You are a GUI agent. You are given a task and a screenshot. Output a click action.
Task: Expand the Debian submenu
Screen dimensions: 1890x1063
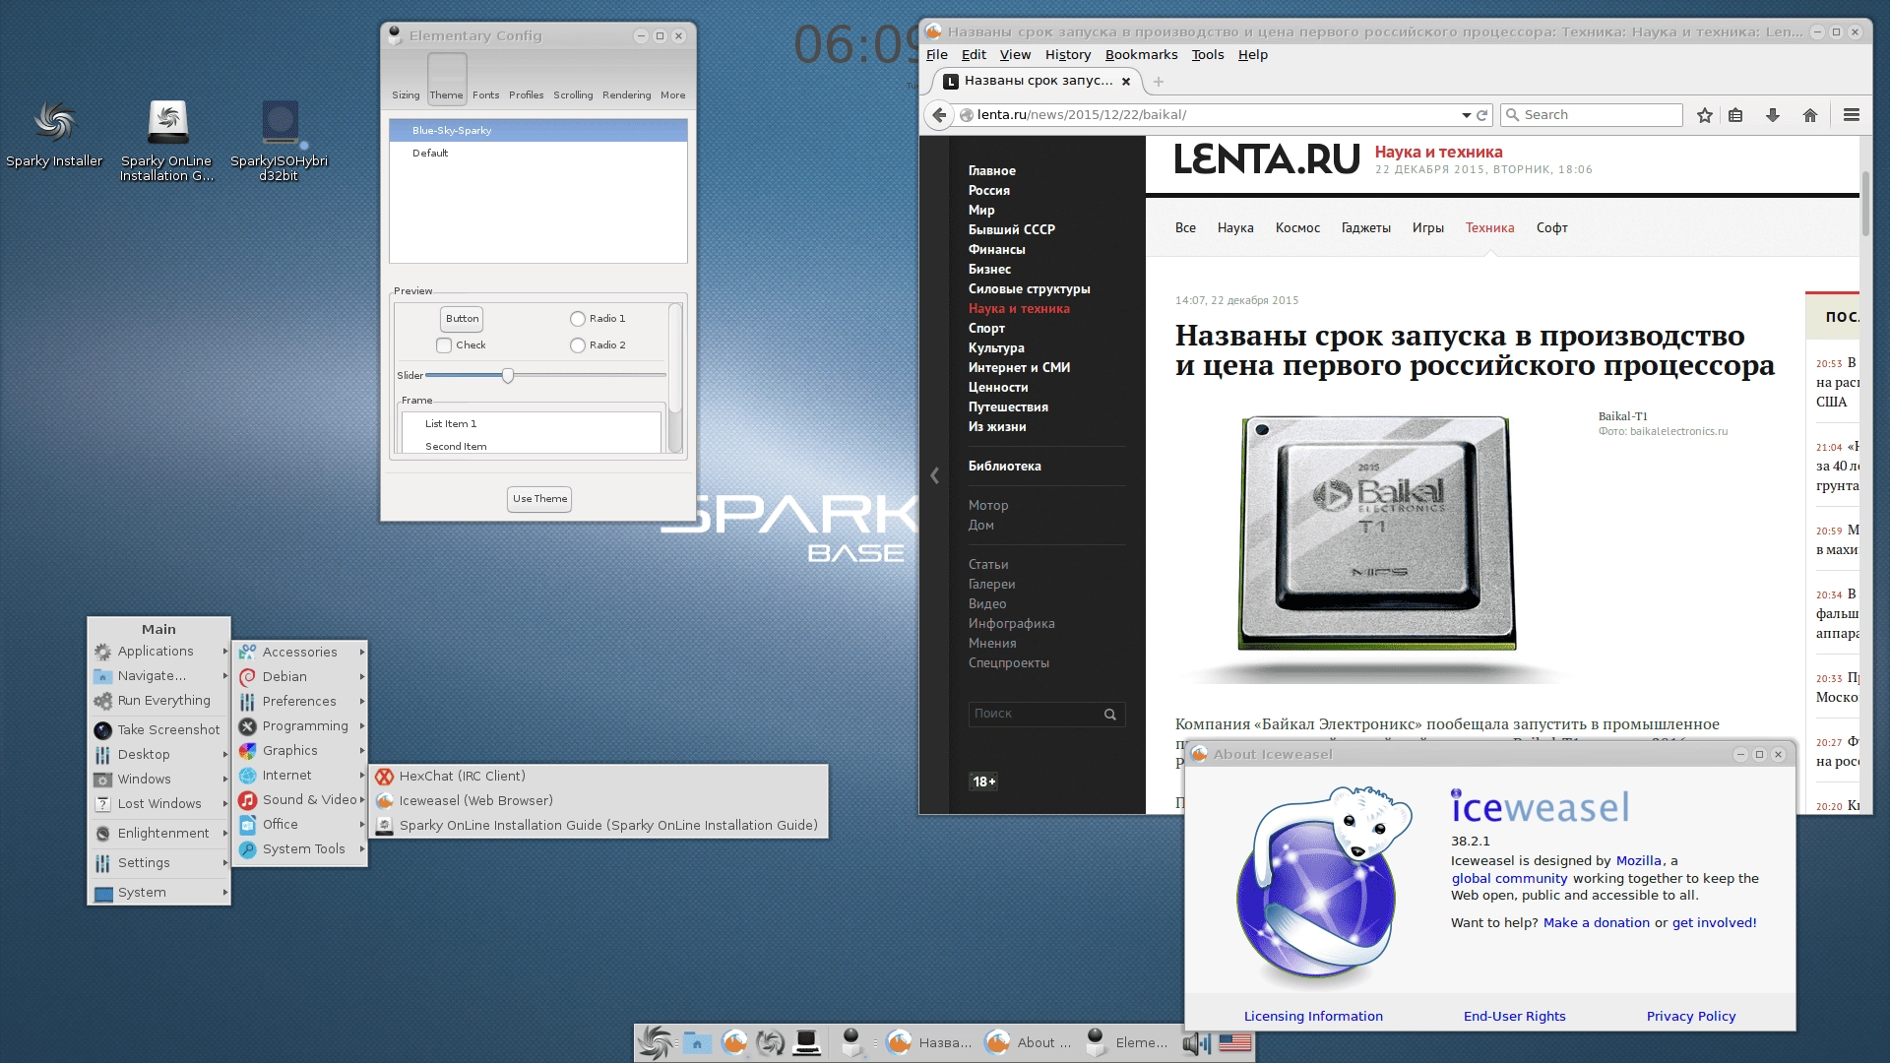click(300, 676)
